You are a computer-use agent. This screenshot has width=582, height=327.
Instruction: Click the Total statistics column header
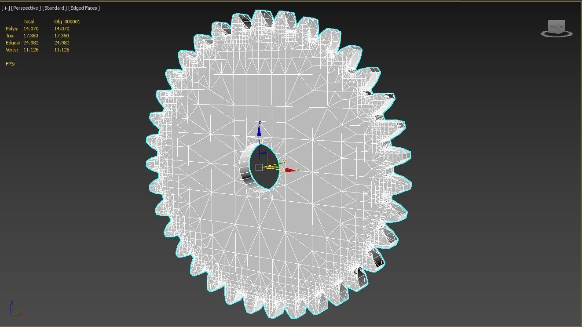coord(29,22)
